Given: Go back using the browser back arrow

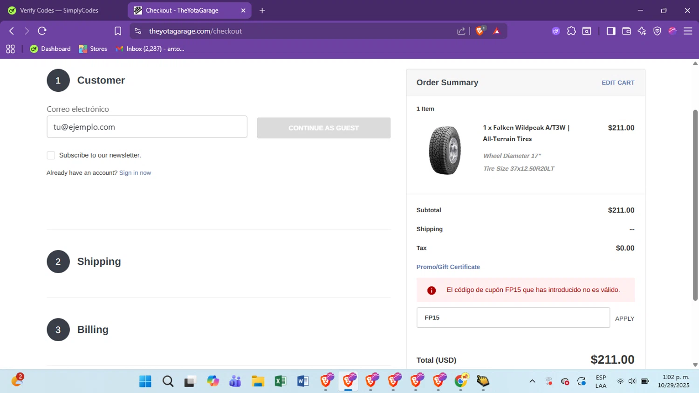Looking at the screenshot, I should pos(12,31).
